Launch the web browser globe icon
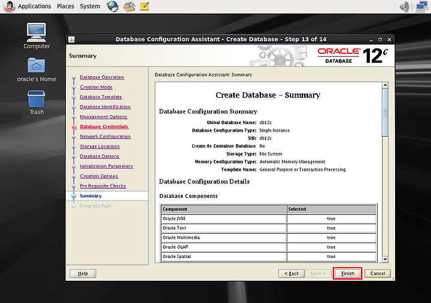Viewport: 431px width, 303px height. pyautogui.click(x=113, y=7)
